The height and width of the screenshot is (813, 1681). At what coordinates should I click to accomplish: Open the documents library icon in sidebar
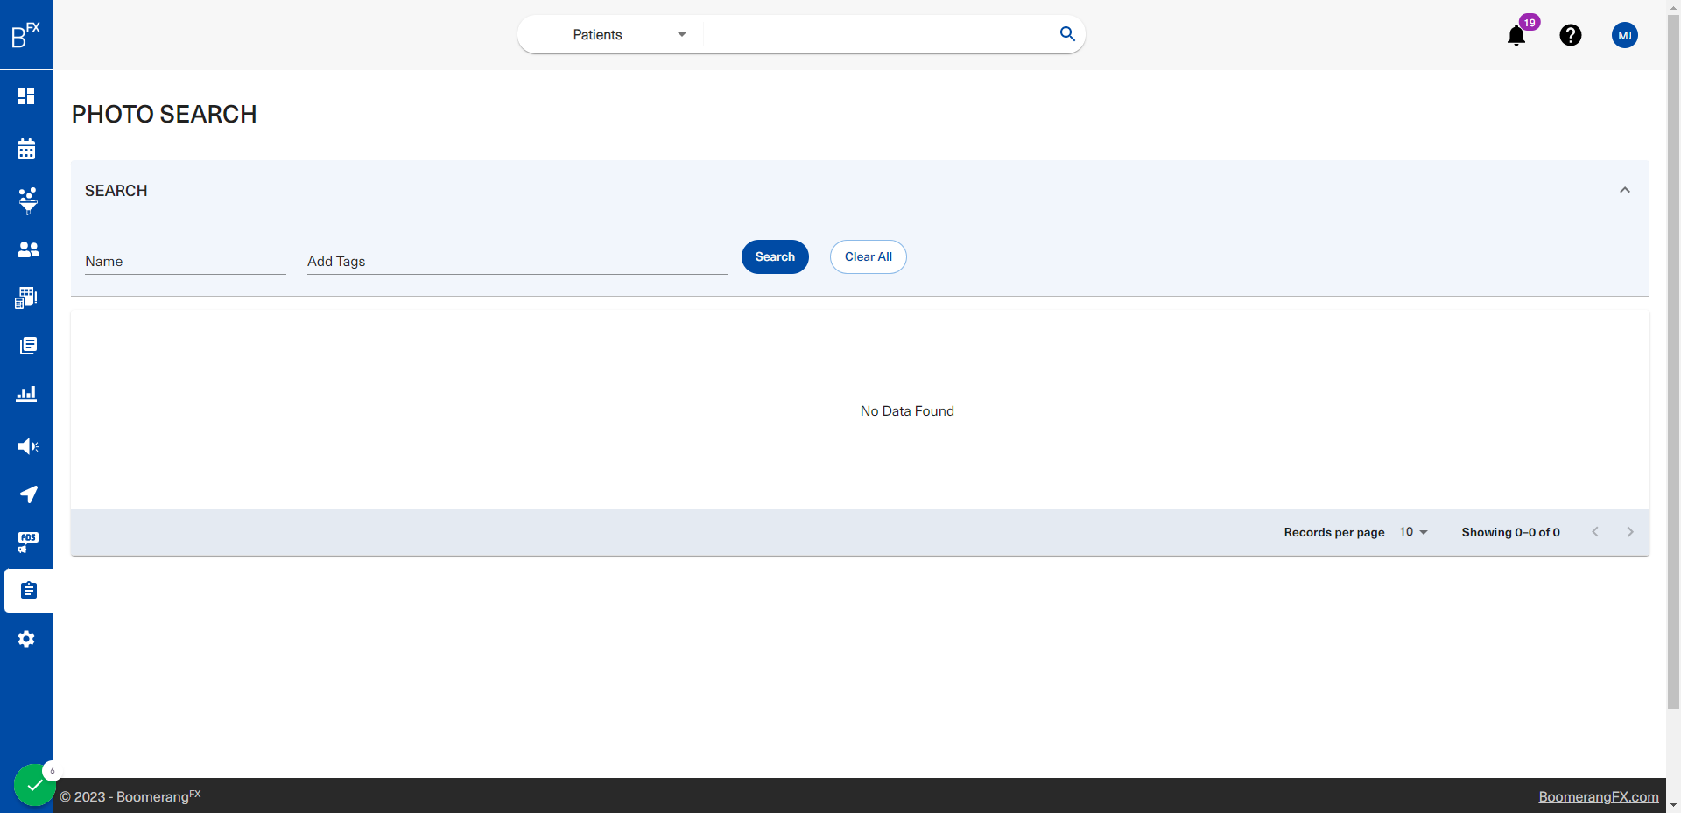(28, 346)
